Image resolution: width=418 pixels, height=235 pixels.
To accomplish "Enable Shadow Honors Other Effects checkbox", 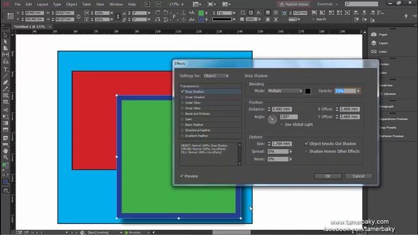I will click(306, 151).
